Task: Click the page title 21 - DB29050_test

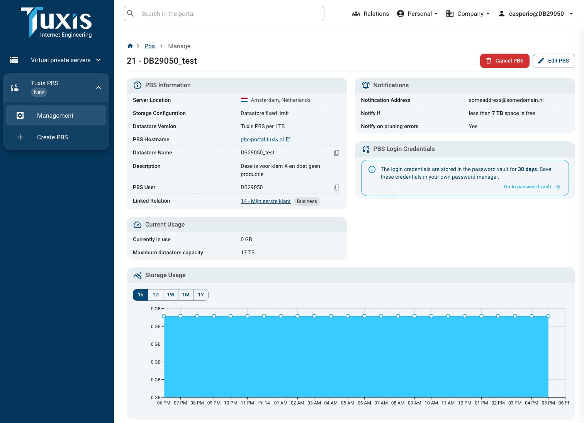Action: pos(162,61)
